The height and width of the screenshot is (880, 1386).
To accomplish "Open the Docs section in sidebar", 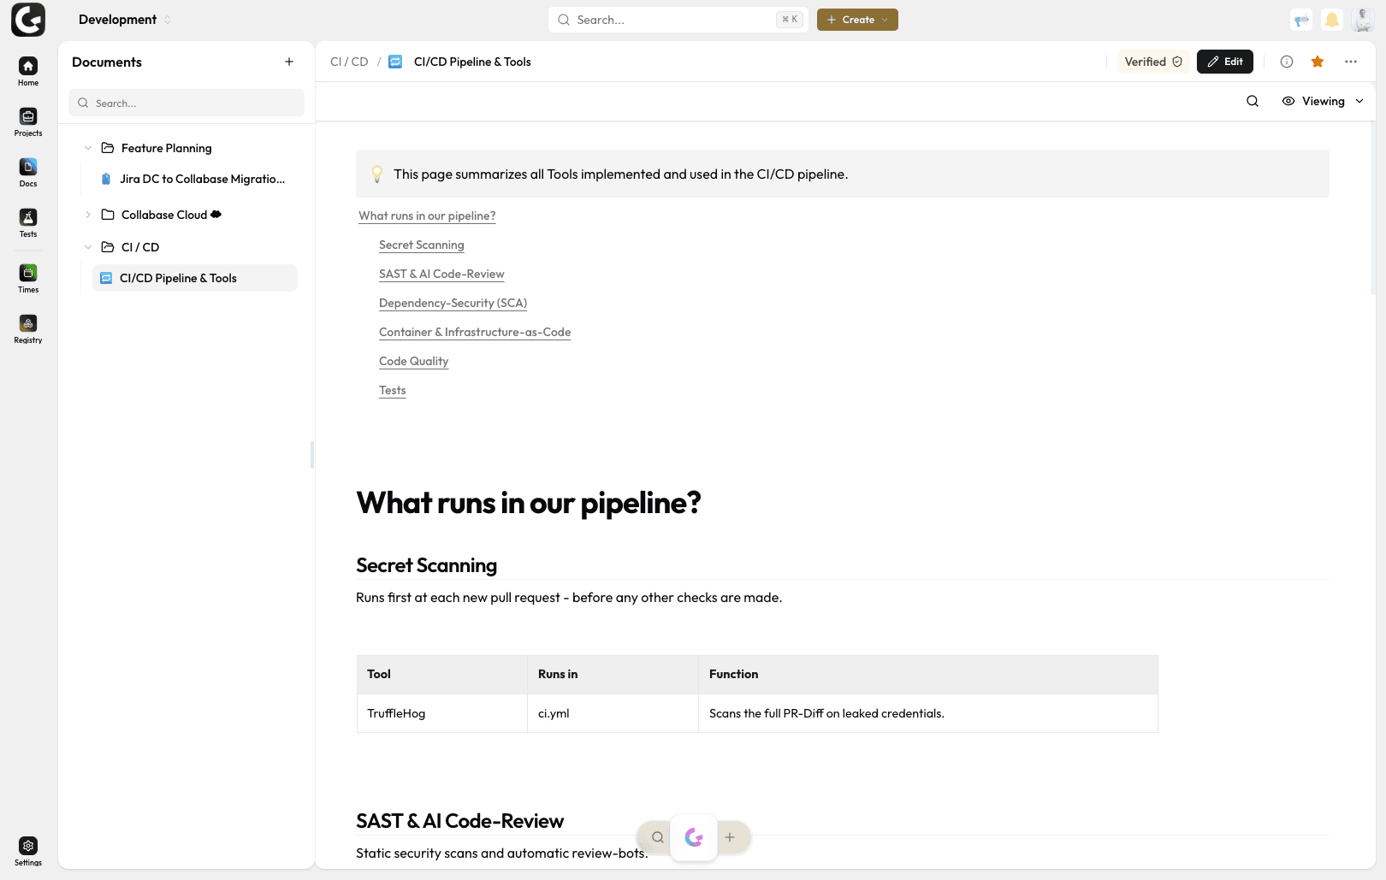I will click(28, 173).
